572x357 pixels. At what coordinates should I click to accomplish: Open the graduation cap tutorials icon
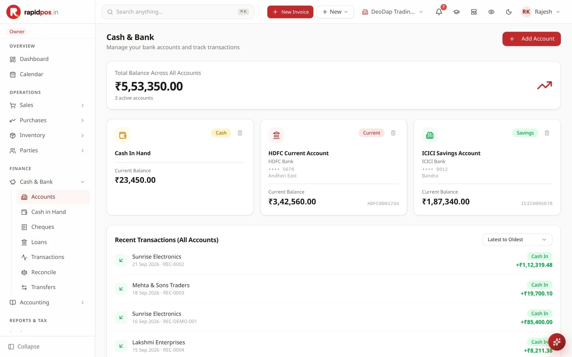click(456, 12)
